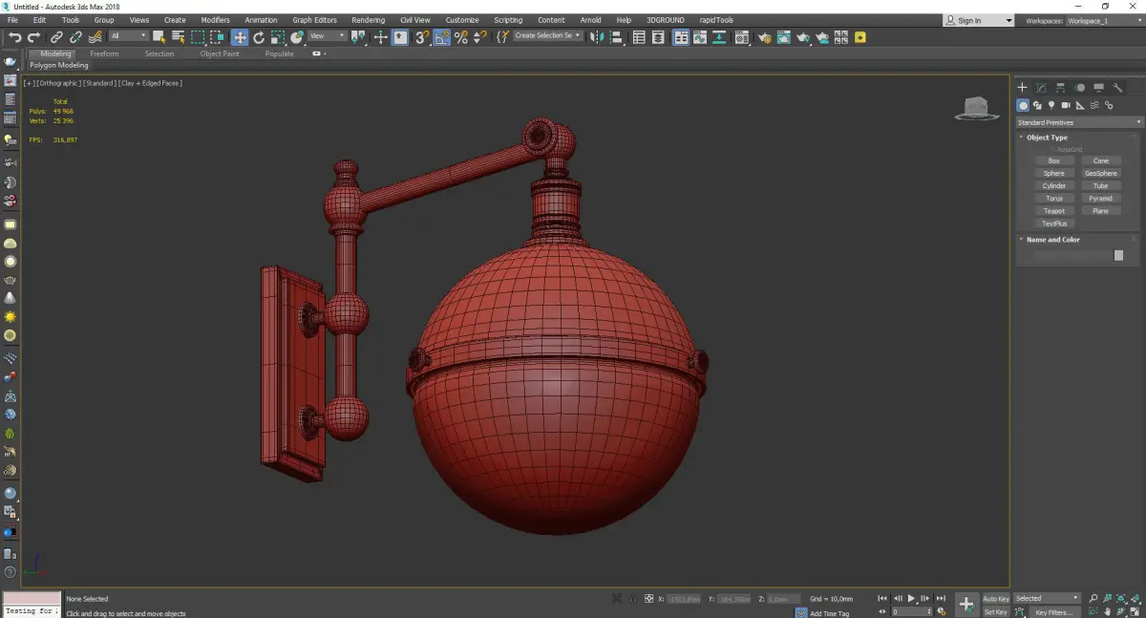The height and width of the screenshot is (618, 1146).
Task: Switch to the Freeform ribbon tab
Action: [x=104, y=53]
